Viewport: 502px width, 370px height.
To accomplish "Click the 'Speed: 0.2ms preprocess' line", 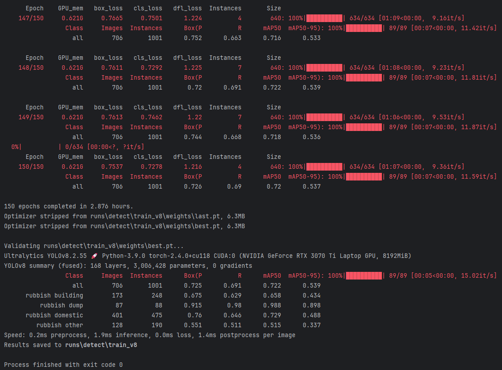I will 149,335.
